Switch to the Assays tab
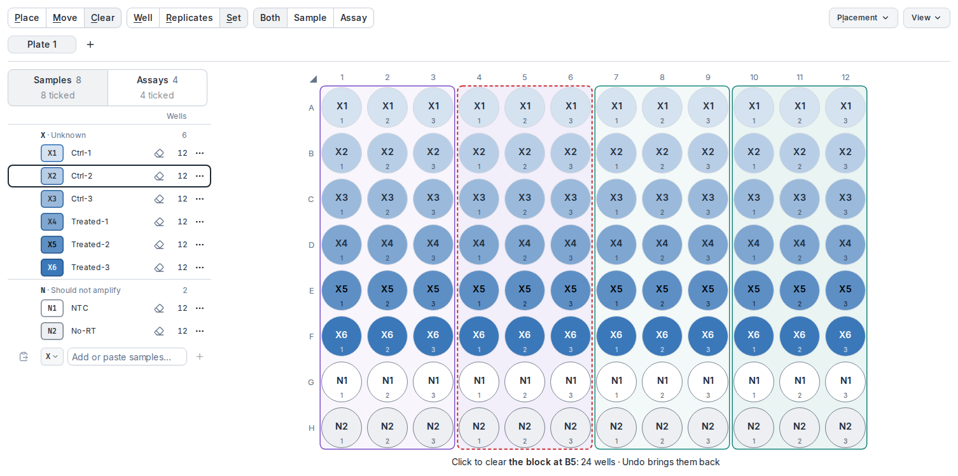 157,88
